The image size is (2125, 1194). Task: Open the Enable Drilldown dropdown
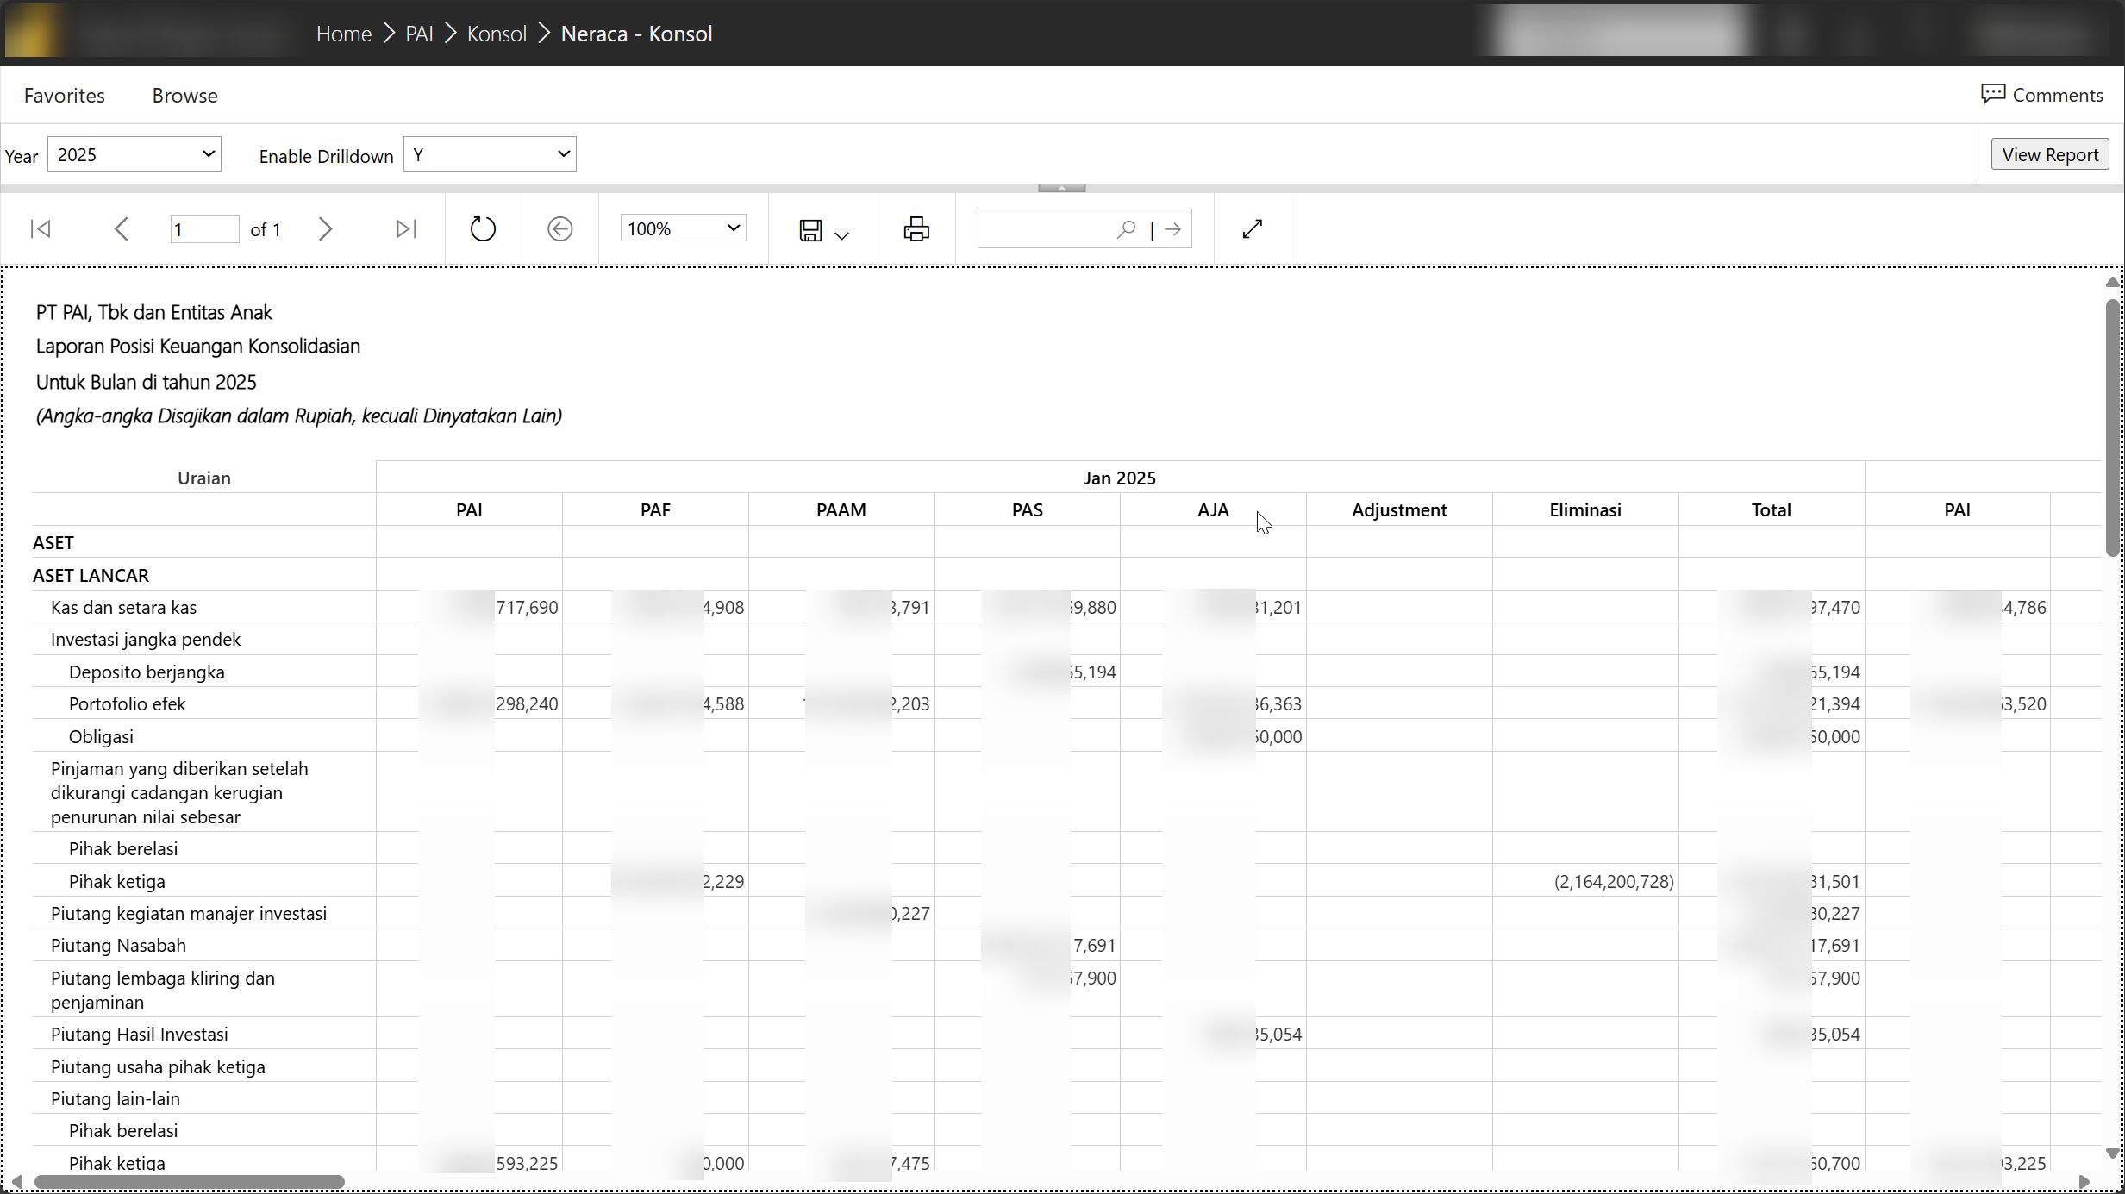[x=490, y=154]
